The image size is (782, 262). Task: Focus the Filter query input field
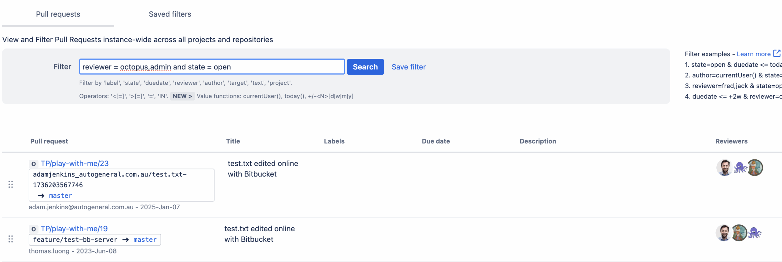click(212, 67)
